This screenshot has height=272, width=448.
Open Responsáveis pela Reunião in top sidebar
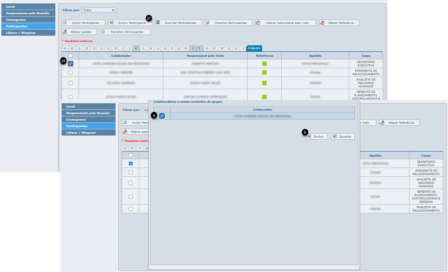[x=28, y=13]
